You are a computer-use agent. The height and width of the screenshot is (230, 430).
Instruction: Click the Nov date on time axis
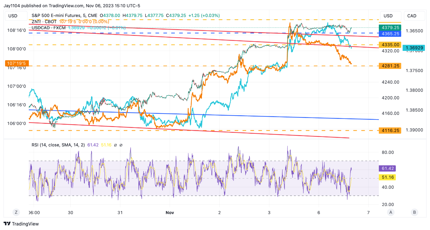pyautogui.click(x=170, y=213)
